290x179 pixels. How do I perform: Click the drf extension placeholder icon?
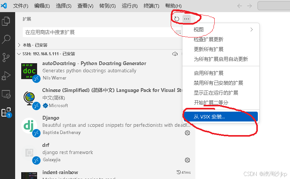coord(29,153)
